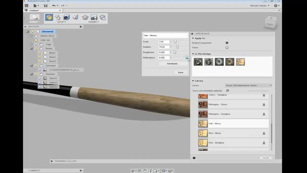Click the ViewCube in the corner
This screenshot has width=307, height=173.
tap(271, 22)
